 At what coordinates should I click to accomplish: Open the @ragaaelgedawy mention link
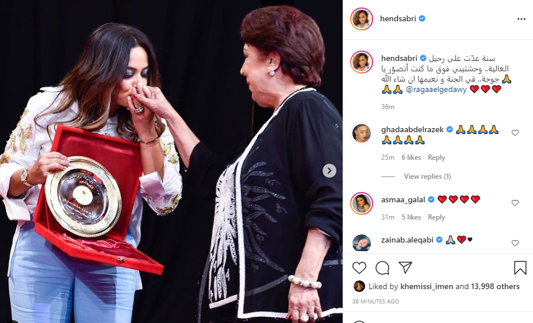tap(436, 89)
